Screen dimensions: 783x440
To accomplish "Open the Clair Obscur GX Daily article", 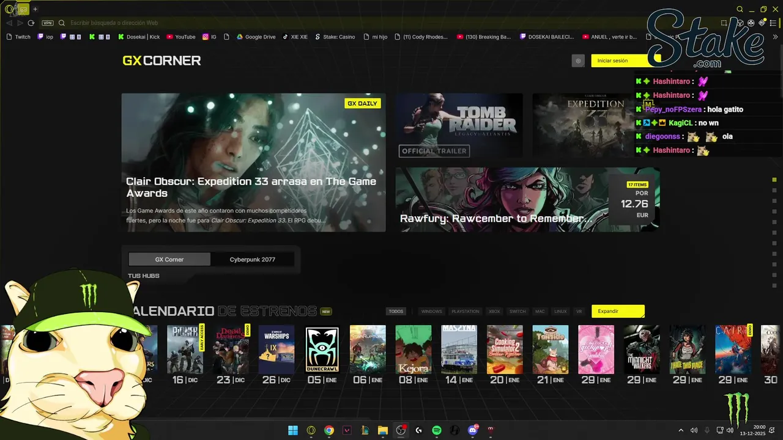I will click(253, 163).
